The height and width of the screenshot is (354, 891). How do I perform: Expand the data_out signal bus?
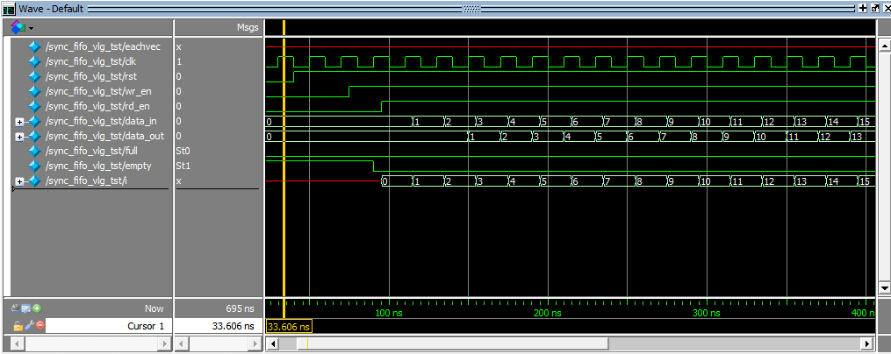[x=19, y=137]
